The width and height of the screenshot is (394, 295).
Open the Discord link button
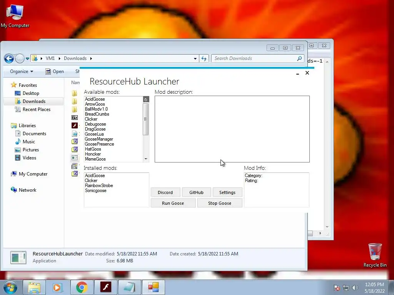165,192
